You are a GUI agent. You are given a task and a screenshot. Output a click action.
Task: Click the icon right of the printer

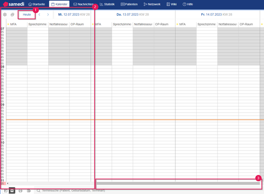coord(29,191)
